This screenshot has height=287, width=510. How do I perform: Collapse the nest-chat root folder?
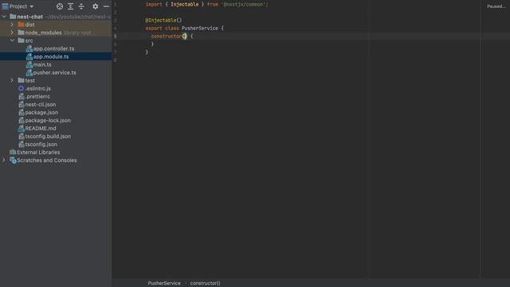pos(4,17)
